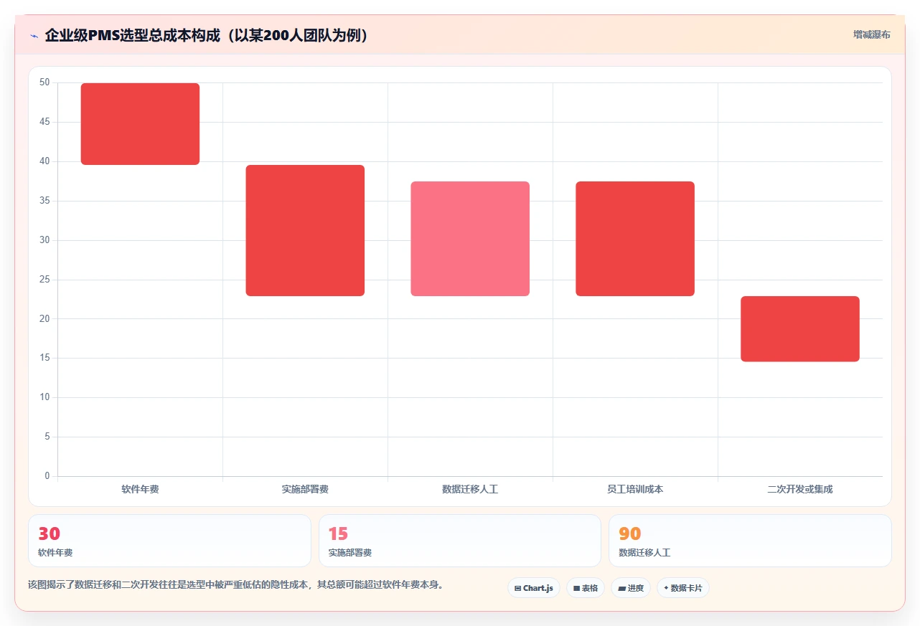Click the 实施部署费 x-axis label
920x626 pixels.
(x=305, y=490)
